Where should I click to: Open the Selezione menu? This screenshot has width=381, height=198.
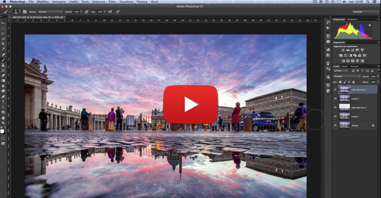[99, 2]
